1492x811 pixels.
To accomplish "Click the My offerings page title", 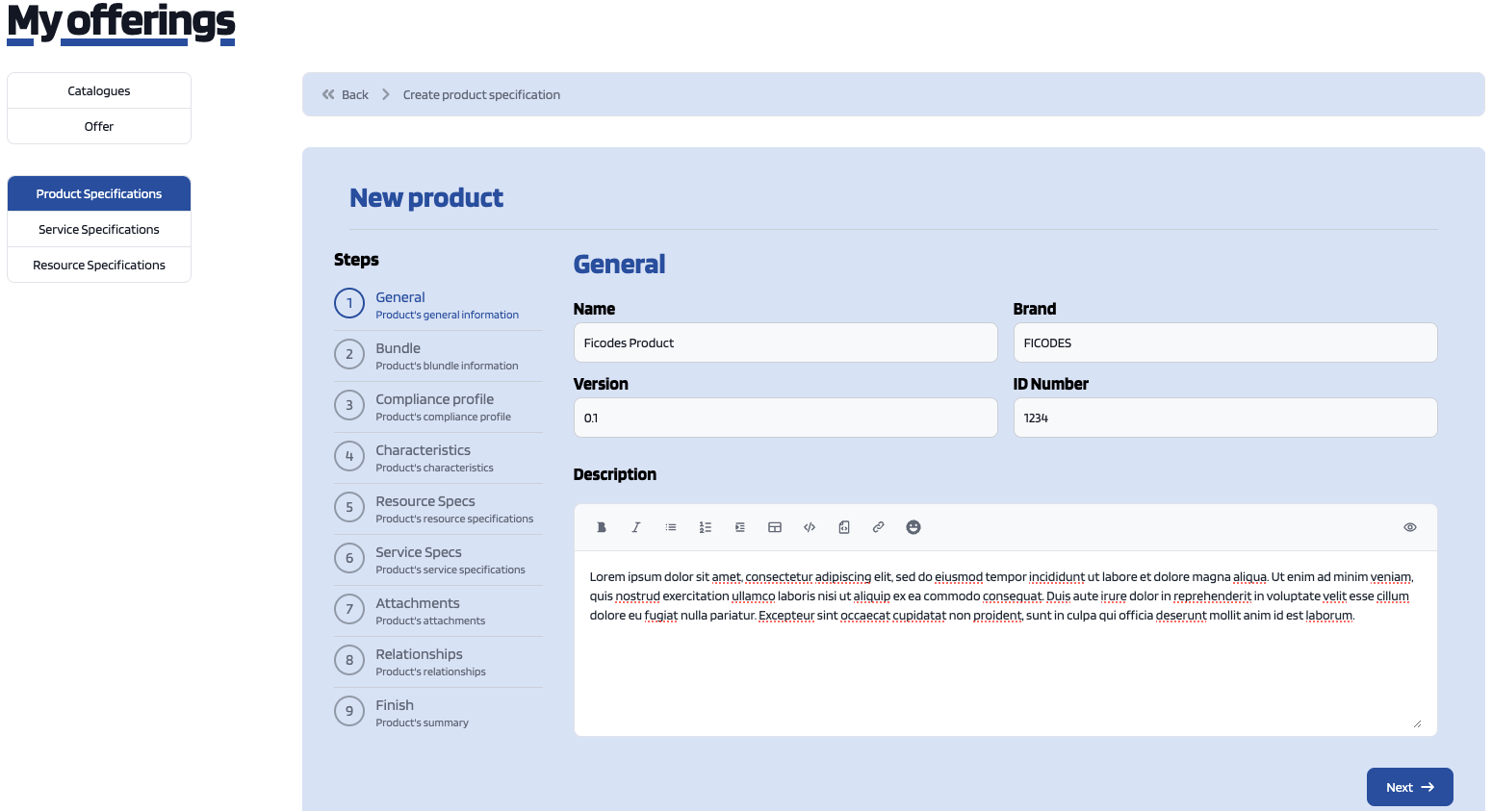I will [x=121, y=22].
